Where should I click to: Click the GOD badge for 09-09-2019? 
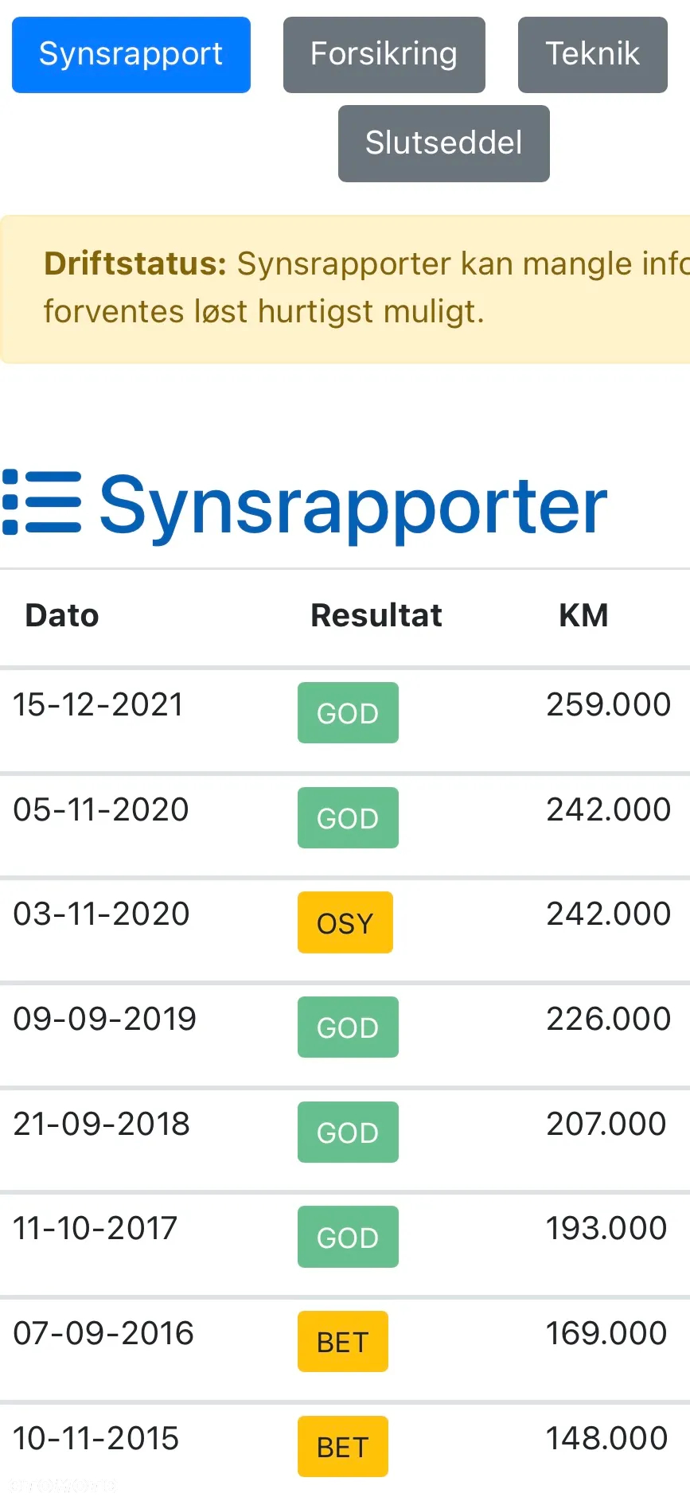click(348, 1027)
